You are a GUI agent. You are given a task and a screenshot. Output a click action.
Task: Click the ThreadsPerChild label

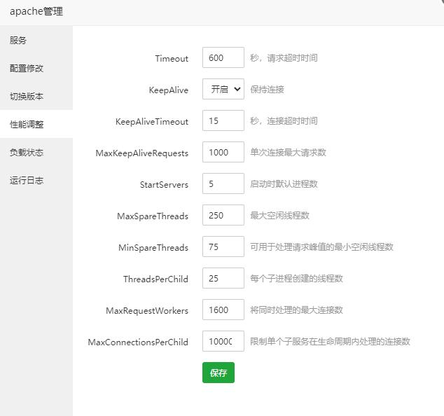tap(155, 279)
